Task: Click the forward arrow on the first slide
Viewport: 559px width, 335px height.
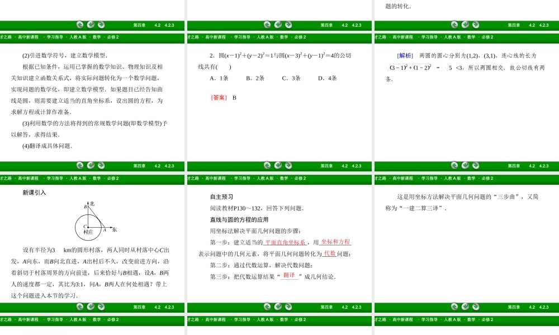Action: pos(101,25)
